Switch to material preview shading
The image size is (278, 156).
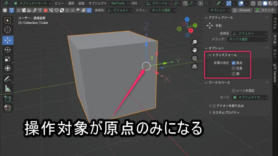pyautogui.click(x=270, y=3)
